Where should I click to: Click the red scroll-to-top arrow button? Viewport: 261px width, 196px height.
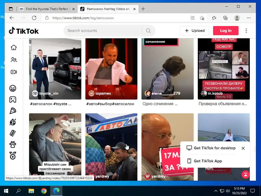point(245,175)
